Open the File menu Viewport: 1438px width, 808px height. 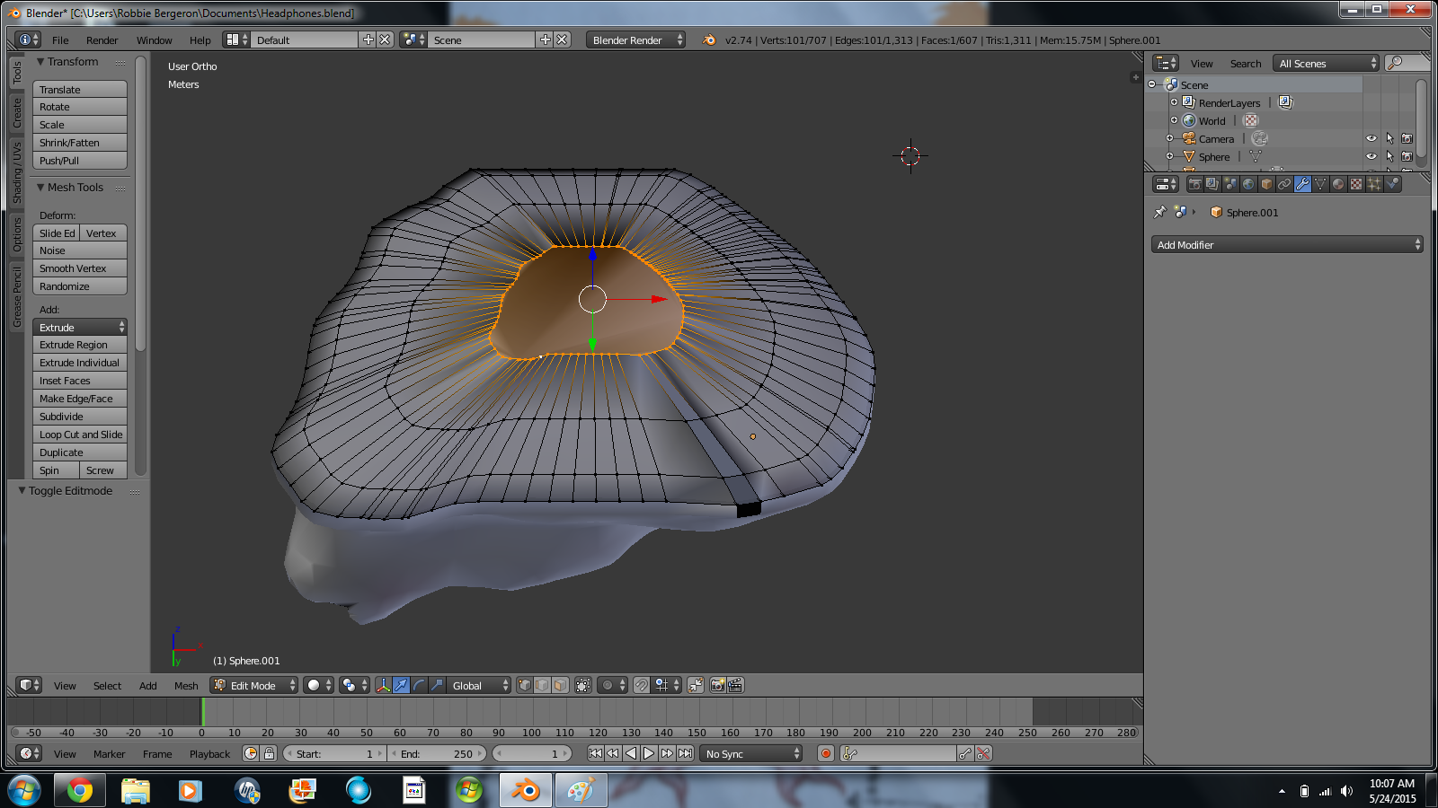click(x=60, y=40)
